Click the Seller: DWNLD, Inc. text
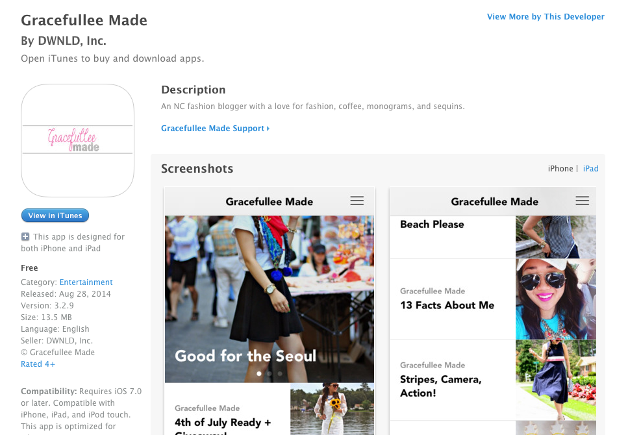The width and height of the screenshot is (628, 435). point(57,340)
